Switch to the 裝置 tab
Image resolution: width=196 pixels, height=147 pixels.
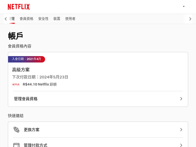(57, 19)
